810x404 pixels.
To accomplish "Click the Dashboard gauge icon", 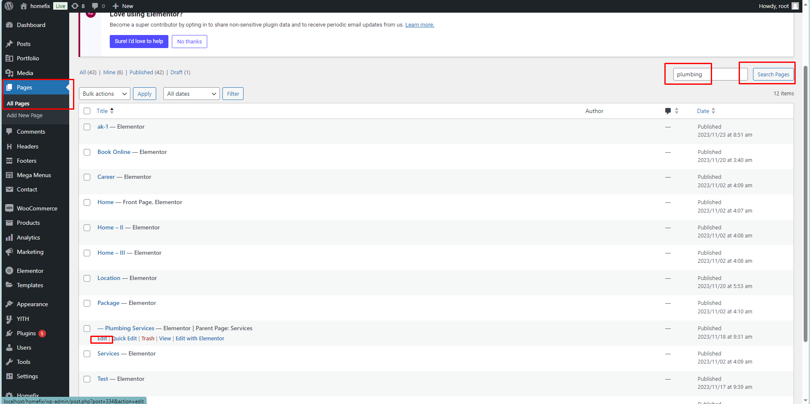I will pyautogui.click(x=9, y=25).
